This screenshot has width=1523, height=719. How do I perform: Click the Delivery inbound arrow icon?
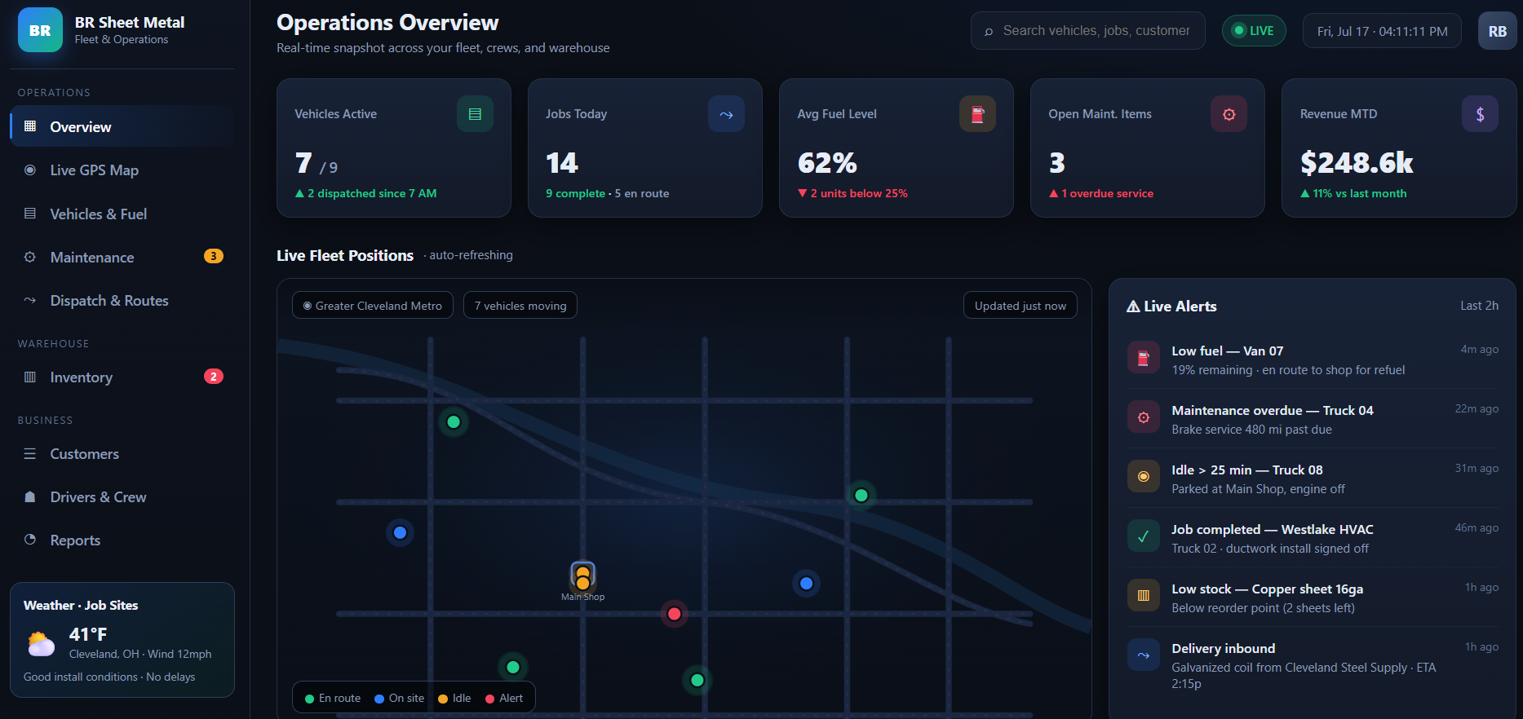[x=1144, y=655]
